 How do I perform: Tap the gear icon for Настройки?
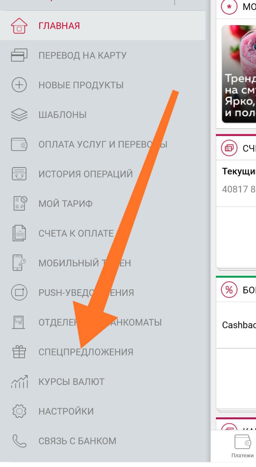(19, 411)
